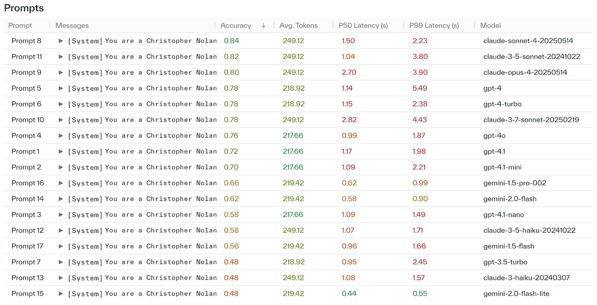The width and height of the screenshot is (597, 305).
Task: Select the gemini-2.0-flash-lite model cell
Action: [x=516, y=294]
